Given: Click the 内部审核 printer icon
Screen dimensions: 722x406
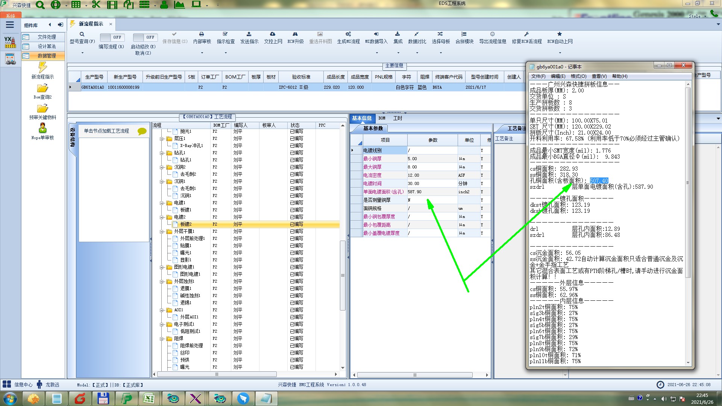Looking at the screenshot, I should click(202, 34).
